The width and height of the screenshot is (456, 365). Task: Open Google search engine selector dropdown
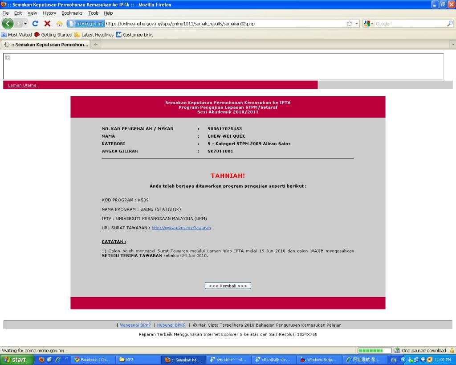click(x=369, y=24)
